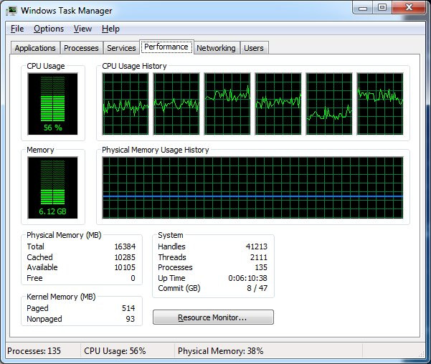Screen dimensions: 431x364
Task: Click the Physical Memory Usage History graph
Action: pos(252,188)
